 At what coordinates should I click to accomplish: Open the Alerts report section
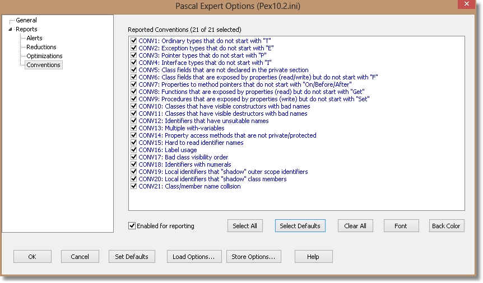pyautogui.click(x=34, y=38)
